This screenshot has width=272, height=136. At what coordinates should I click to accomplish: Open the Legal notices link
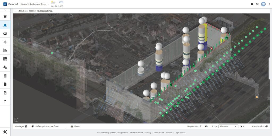(180, 133)
